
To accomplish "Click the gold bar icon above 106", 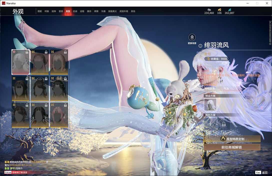I will click(x=220, y=10).
